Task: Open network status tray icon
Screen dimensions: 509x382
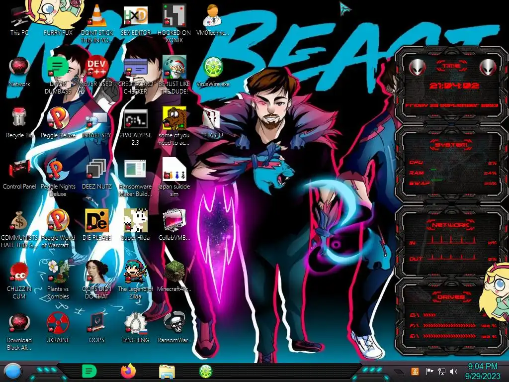Action: tap(442, 371)
